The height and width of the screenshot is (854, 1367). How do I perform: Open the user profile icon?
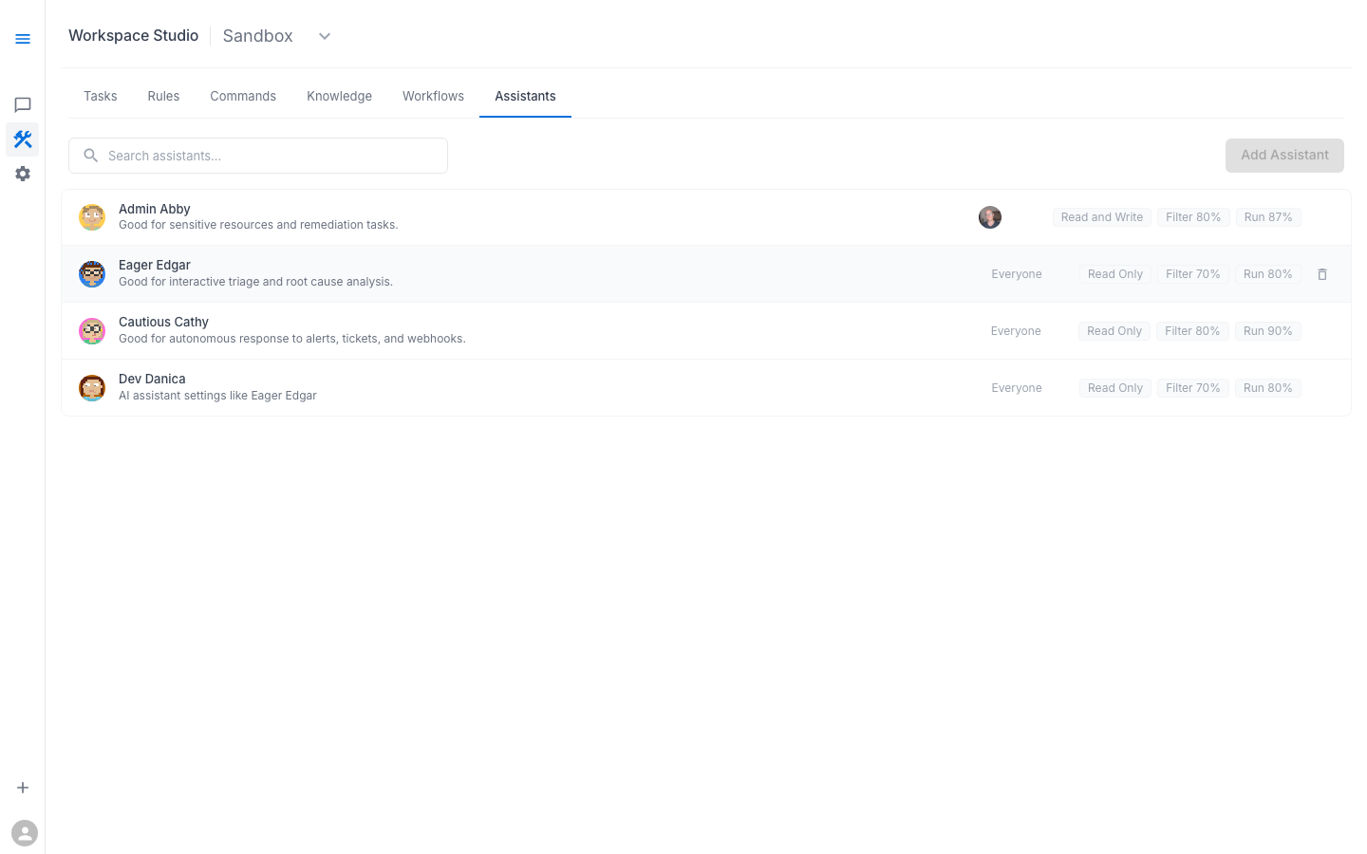[x=25, y=833]
